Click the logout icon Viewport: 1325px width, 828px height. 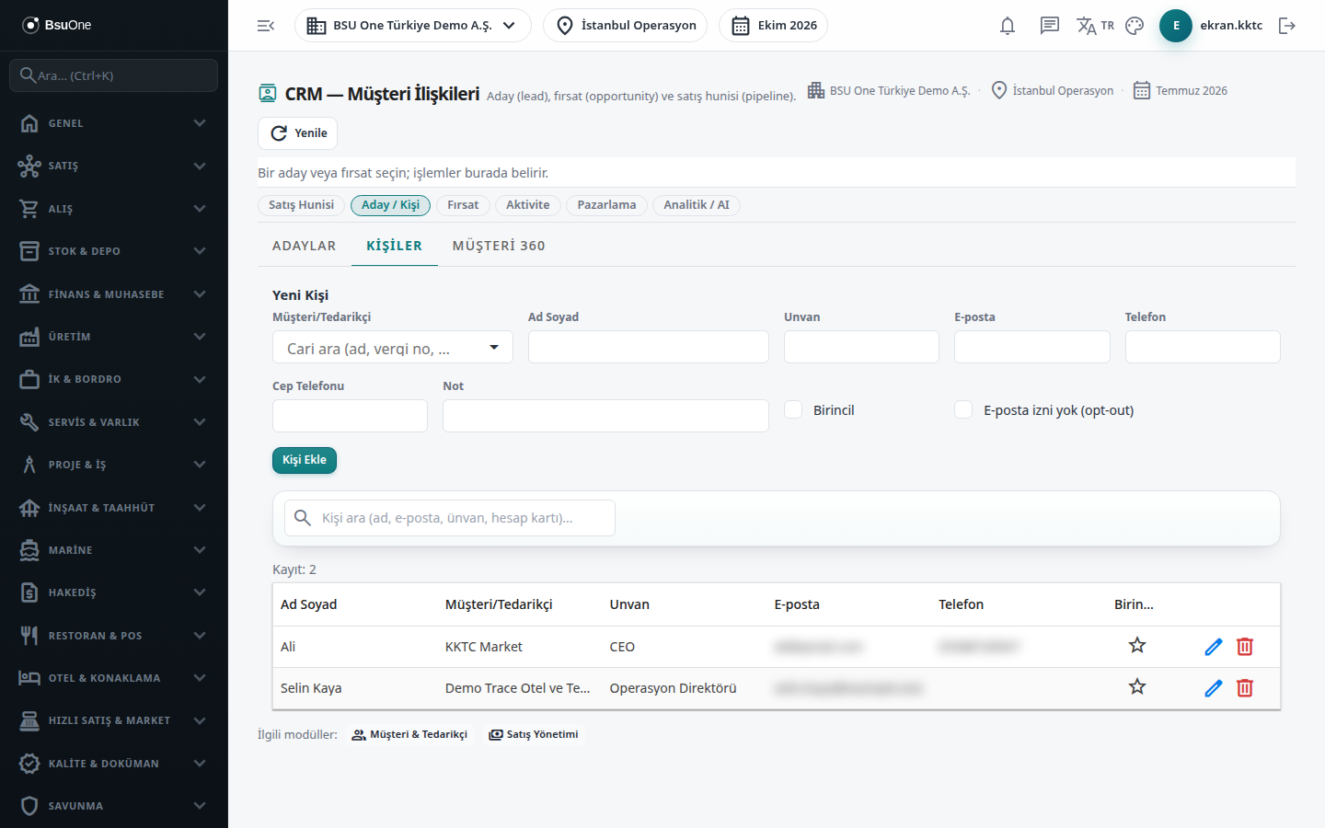tap(1287, 26)
